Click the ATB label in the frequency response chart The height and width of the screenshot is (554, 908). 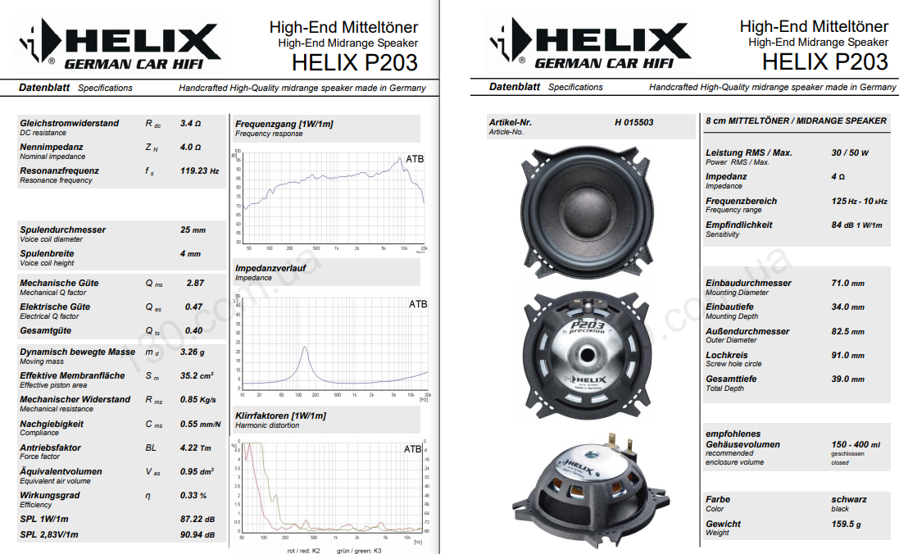415,159
